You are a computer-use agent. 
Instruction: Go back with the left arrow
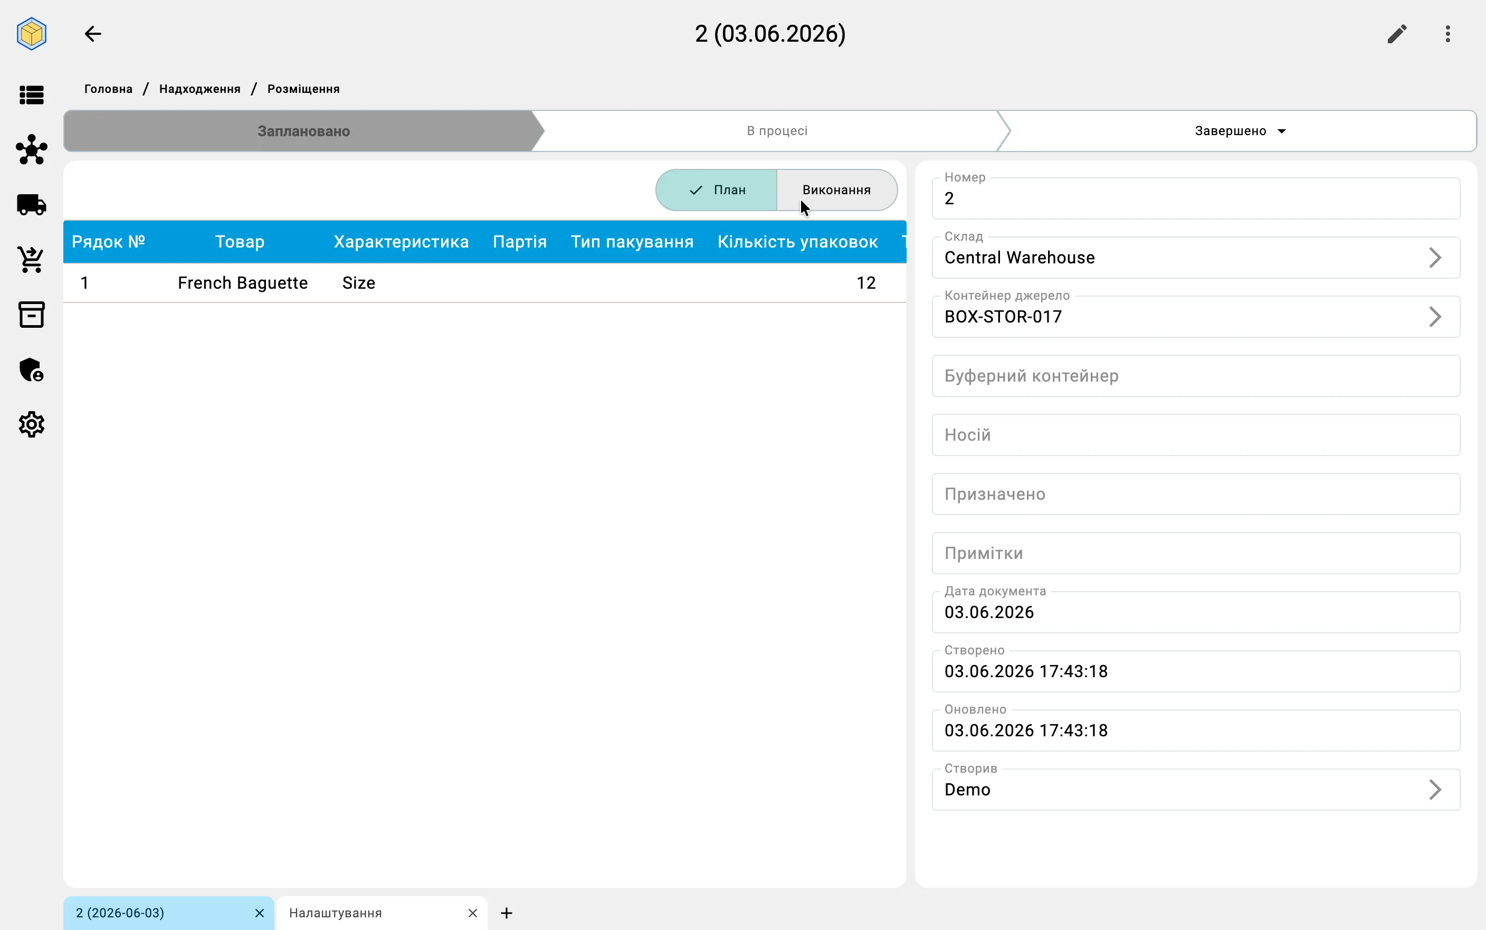93,34
